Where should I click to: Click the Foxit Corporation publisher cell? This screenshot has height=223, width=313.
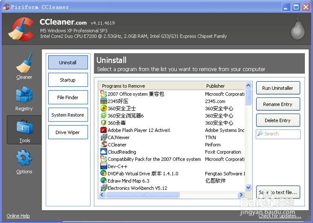[x=223, y=152]
